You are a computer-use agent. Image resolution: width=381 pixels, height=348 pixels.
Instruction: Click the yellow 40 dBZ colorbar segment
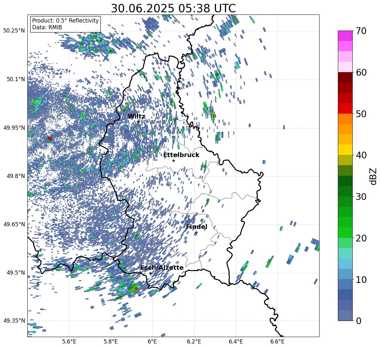tap(345, 150)
